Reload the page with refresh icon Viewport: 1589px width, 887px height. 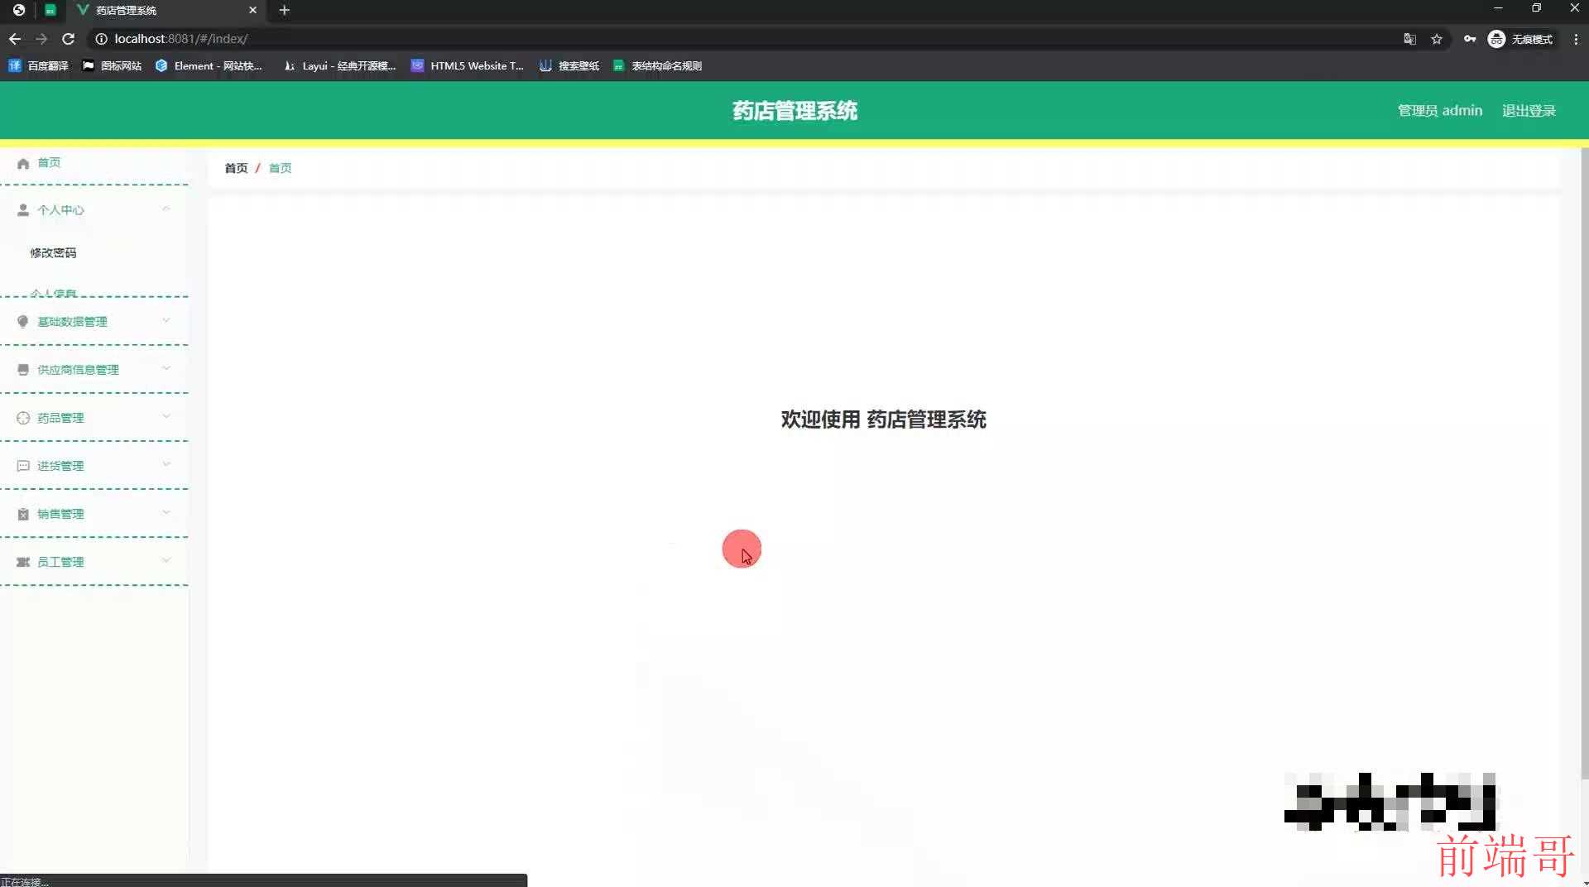coord(69,39)
